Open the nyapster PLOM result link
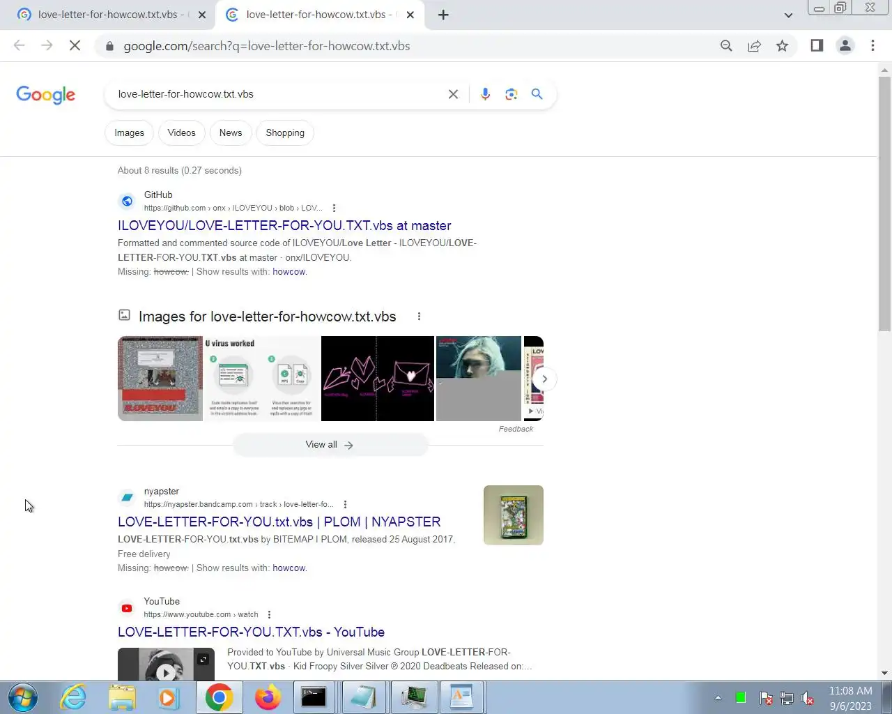This screenshot has width=892, height=714. (x=279, y=522)
